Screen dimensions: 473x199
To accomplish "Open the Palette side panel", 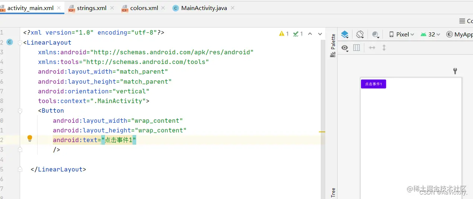I will click(333, 45).
